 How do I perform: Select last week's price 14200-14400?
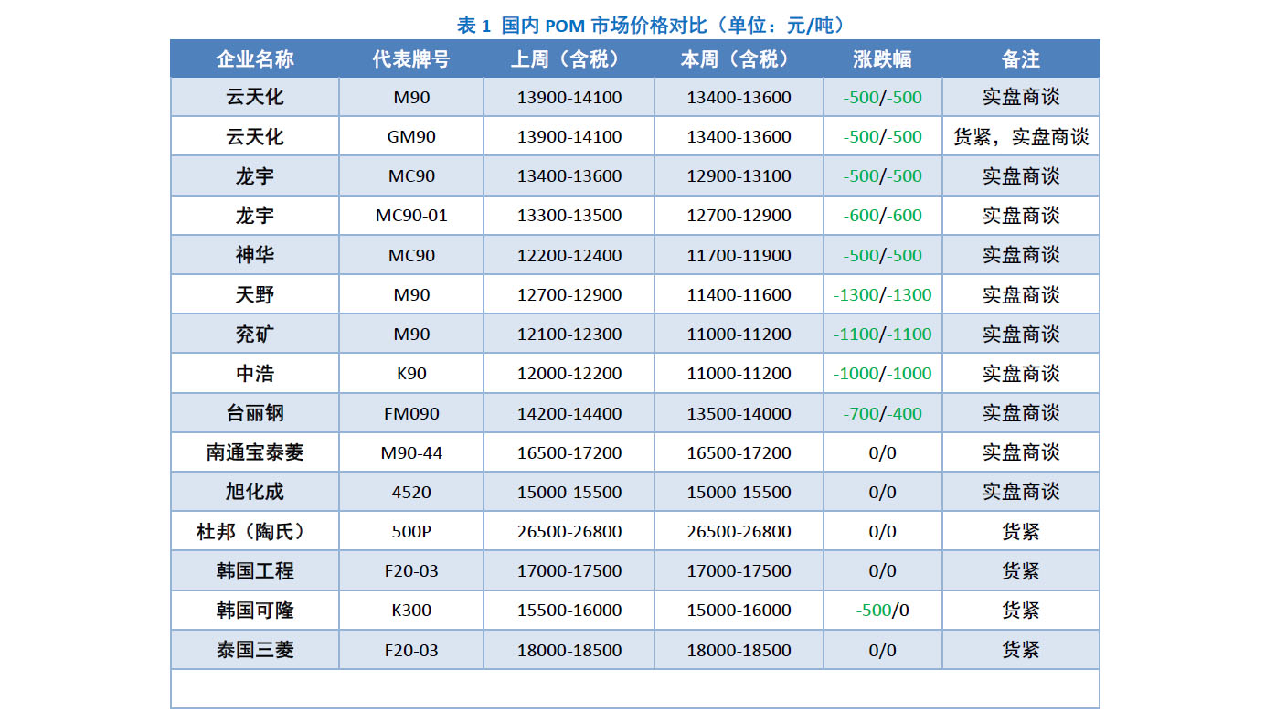569,413
